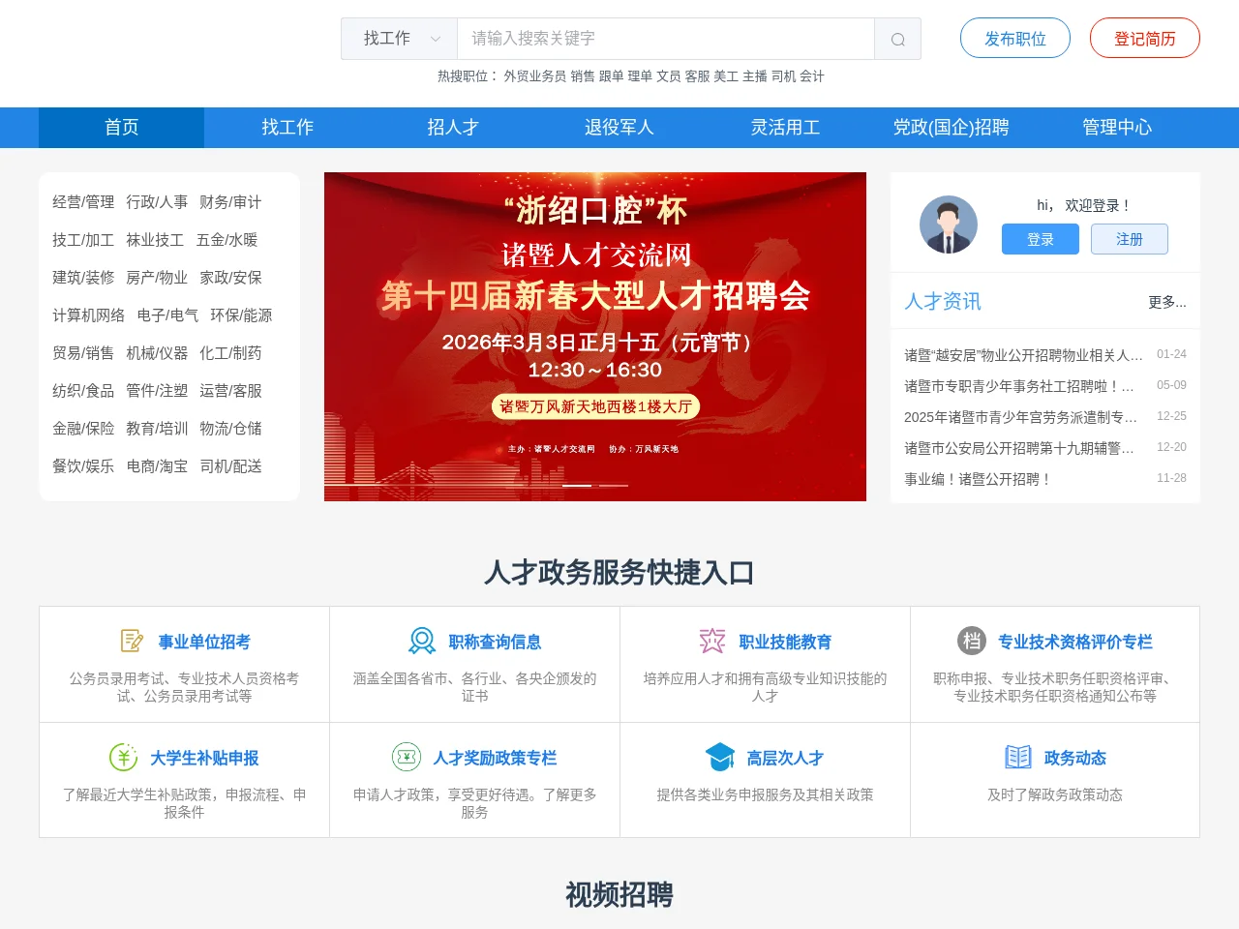Click the 政务动态 open book icon
This screenshot has width=1239, height=929.
[1018, 757]
